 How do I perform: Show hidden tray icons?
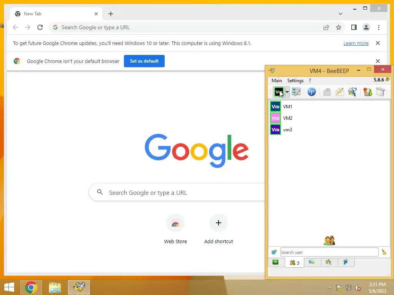(330, 288)
